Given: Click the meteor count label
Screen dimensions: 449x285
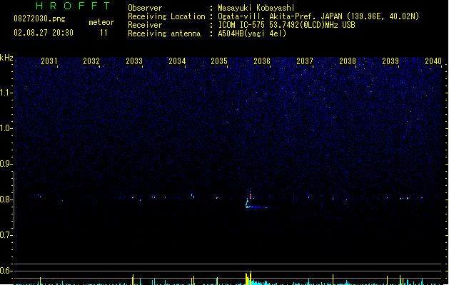Looking at the screenshot, I should pos(101,22).
